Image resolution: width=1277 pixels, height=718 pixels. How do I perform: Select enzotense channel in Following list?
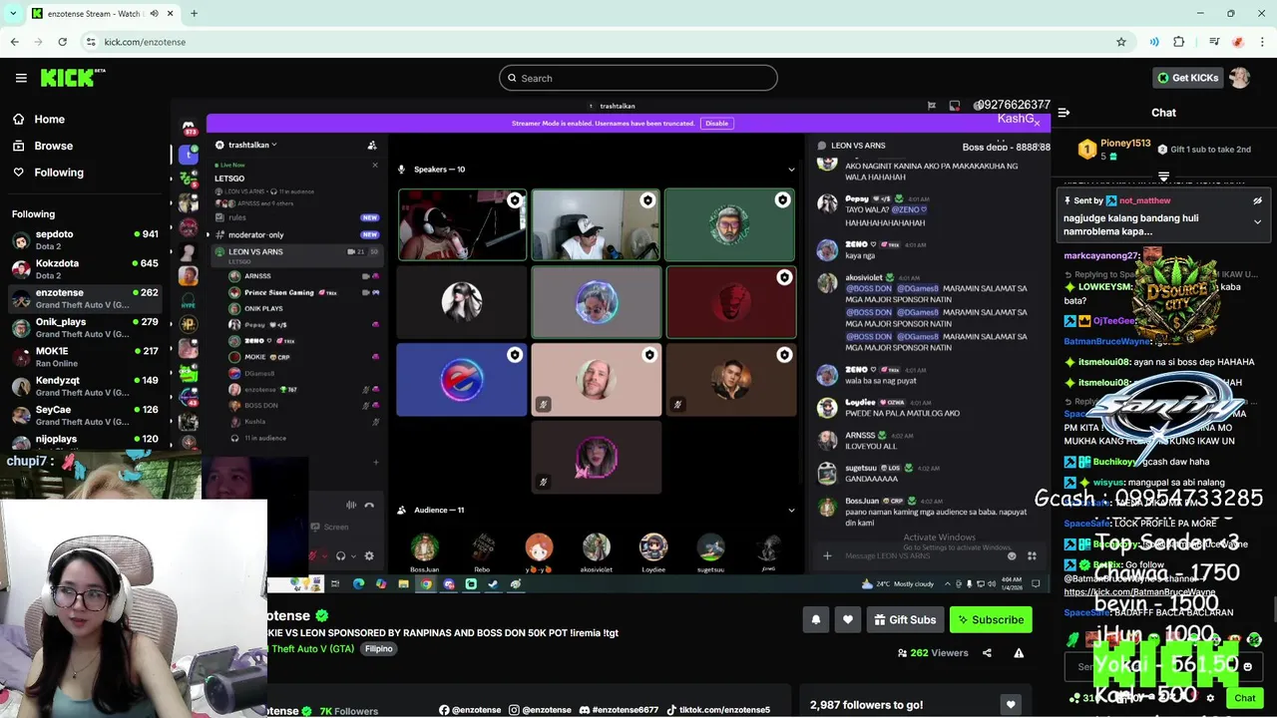pos(85,298)
